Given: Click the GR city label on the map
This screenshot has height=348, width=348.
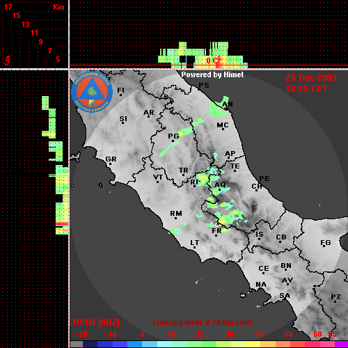Looking at the screenshot, I should point(111,159).
